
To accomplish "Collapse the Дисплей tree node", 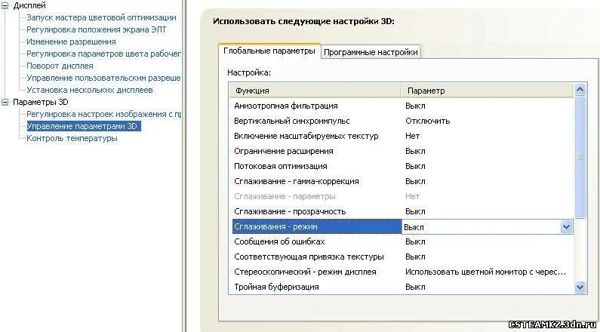I will (5, 5).
